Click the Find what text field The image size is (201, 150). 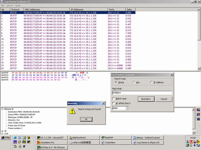tap(142, 93)
